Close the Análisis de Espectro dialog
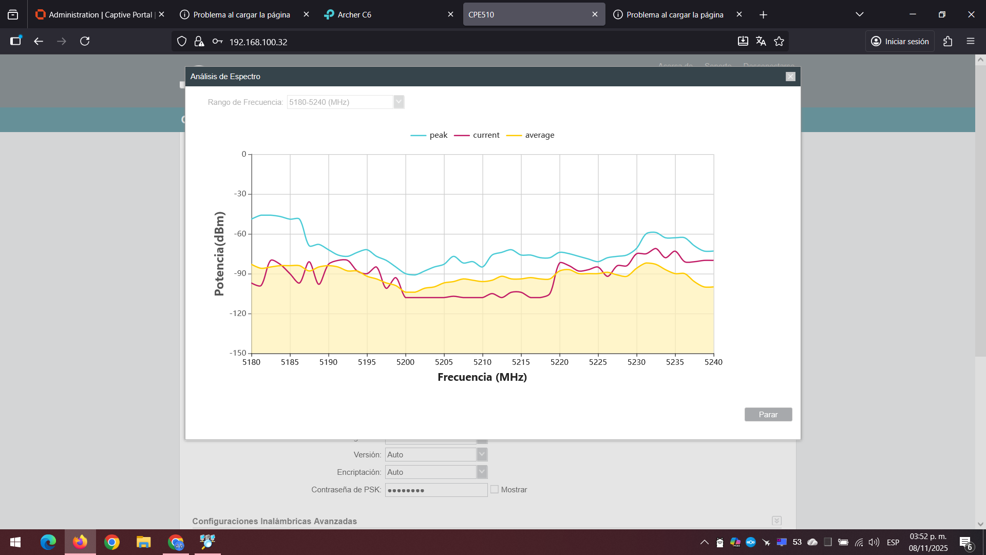Viewport: 986px width, 555px height. pos(790,77)
